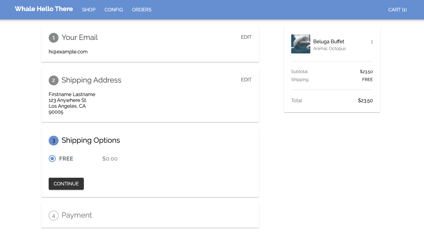Go to the Whale Hello There home logo
Image resolution: width=424 pixels, height=233 pixels.
point(44,9)
